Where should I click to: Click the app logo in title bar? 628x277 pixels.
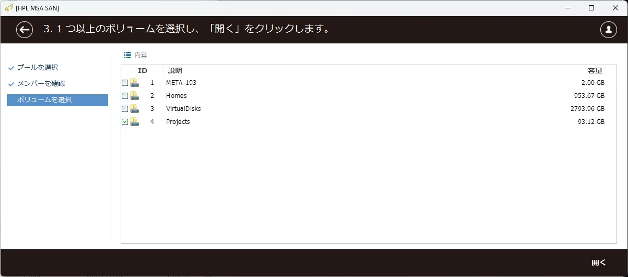pyautogui.click(x=8, y=8)
